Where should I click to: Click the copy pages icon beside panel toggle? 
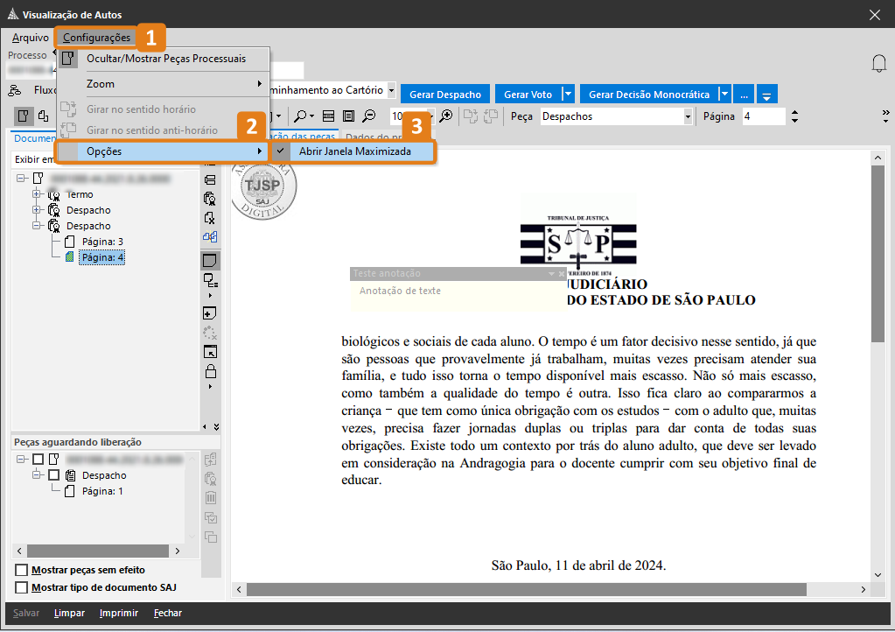coord(44,116)
